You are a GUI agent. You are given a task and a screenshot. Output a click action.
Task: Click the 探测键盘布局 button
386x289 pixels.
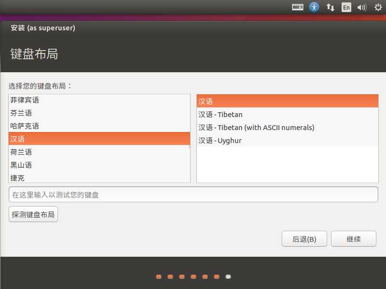33,214
